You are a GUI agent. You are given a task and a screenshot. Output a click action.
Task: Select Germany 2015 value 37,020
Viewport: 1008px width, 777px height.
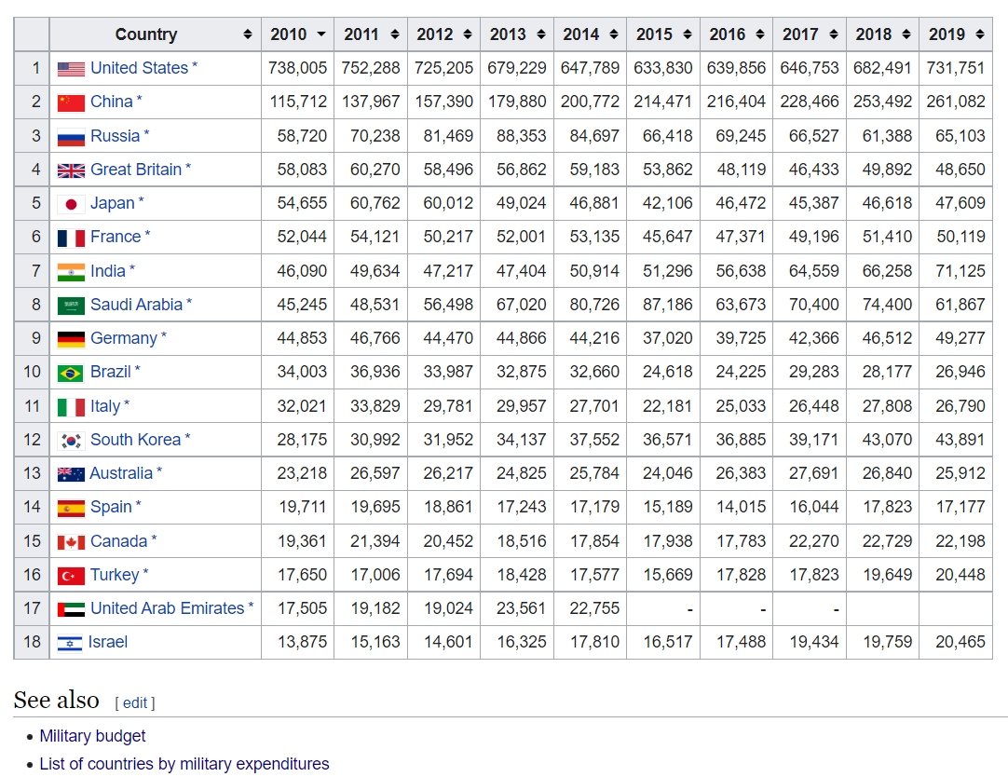(x=668, y=338)
